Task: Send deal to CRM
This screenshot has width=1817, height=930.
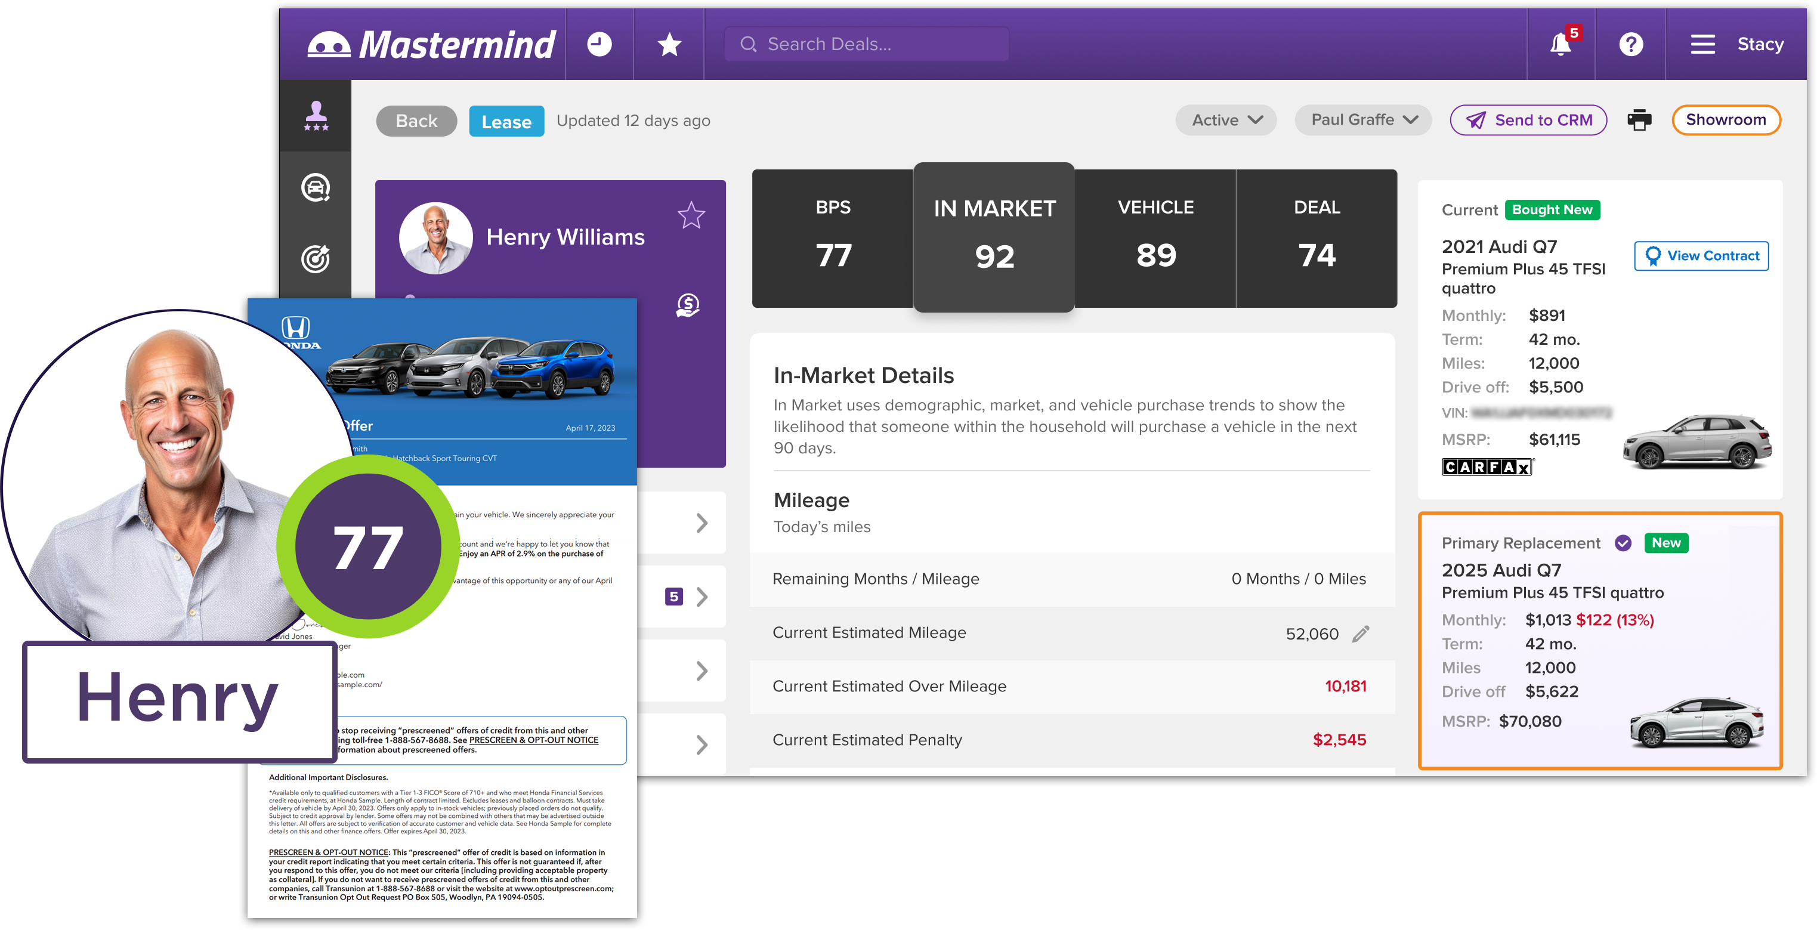Action: pos(1528,120)
